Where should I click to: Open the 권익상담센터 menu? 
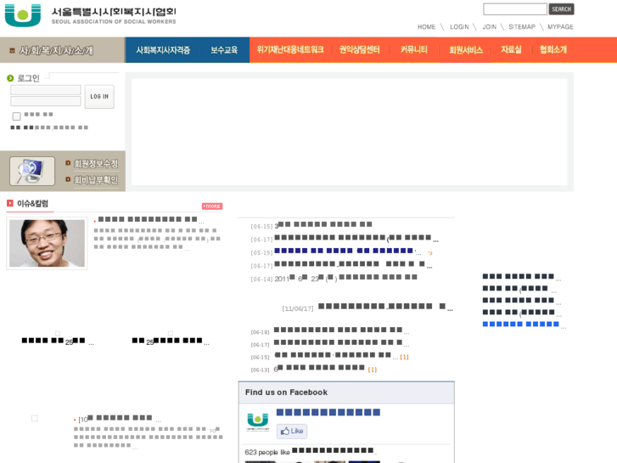[359, 49]
